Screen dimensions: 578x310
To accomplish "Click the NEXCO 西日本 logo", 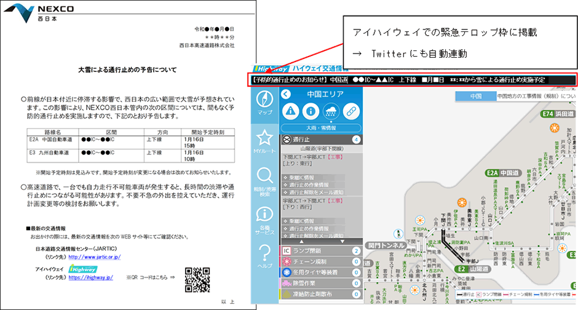I will 39,13.
